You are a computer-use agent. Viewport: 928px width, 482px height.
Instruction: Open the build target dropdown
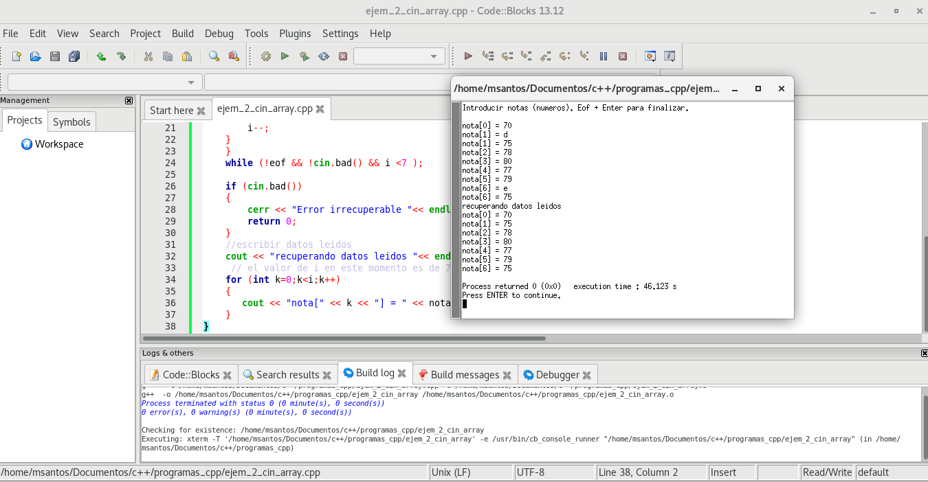coord(399,56)
